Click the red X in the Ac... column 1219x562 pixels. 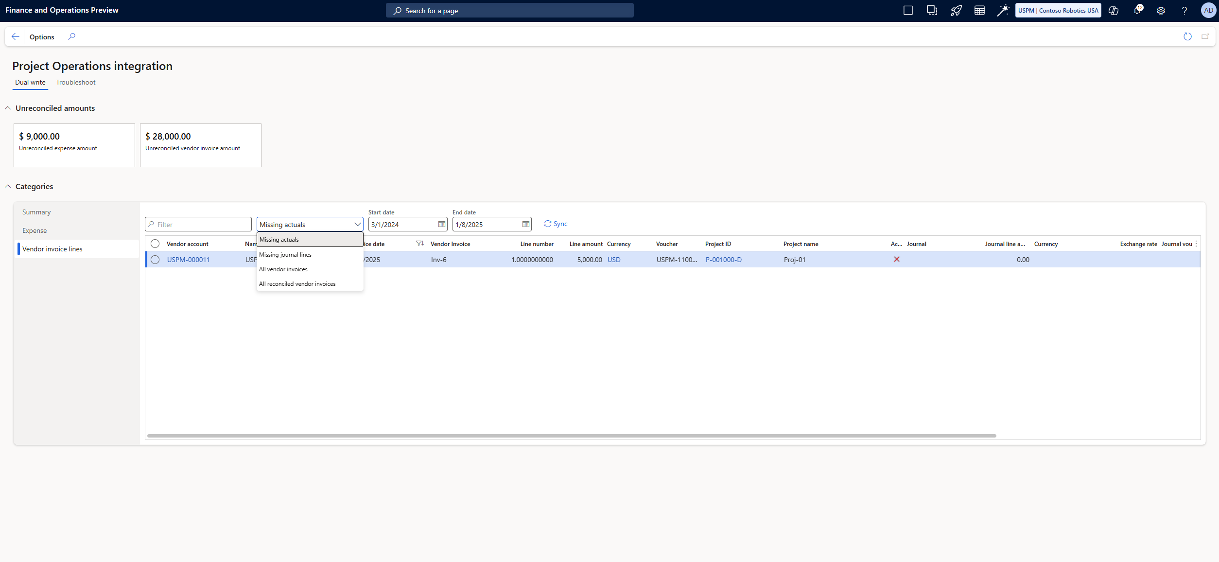tap(897, 260)
